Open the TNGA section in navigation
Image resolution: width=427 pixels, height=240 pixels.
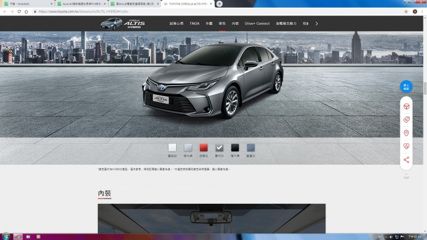click(x=195, y=24)
